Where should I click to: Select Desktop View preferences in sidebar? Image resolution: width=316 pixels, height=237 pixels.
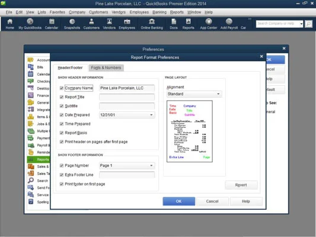pos(39,88)
